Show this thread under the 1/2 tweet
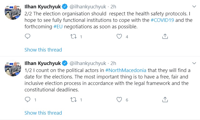 tap(43, 113)
